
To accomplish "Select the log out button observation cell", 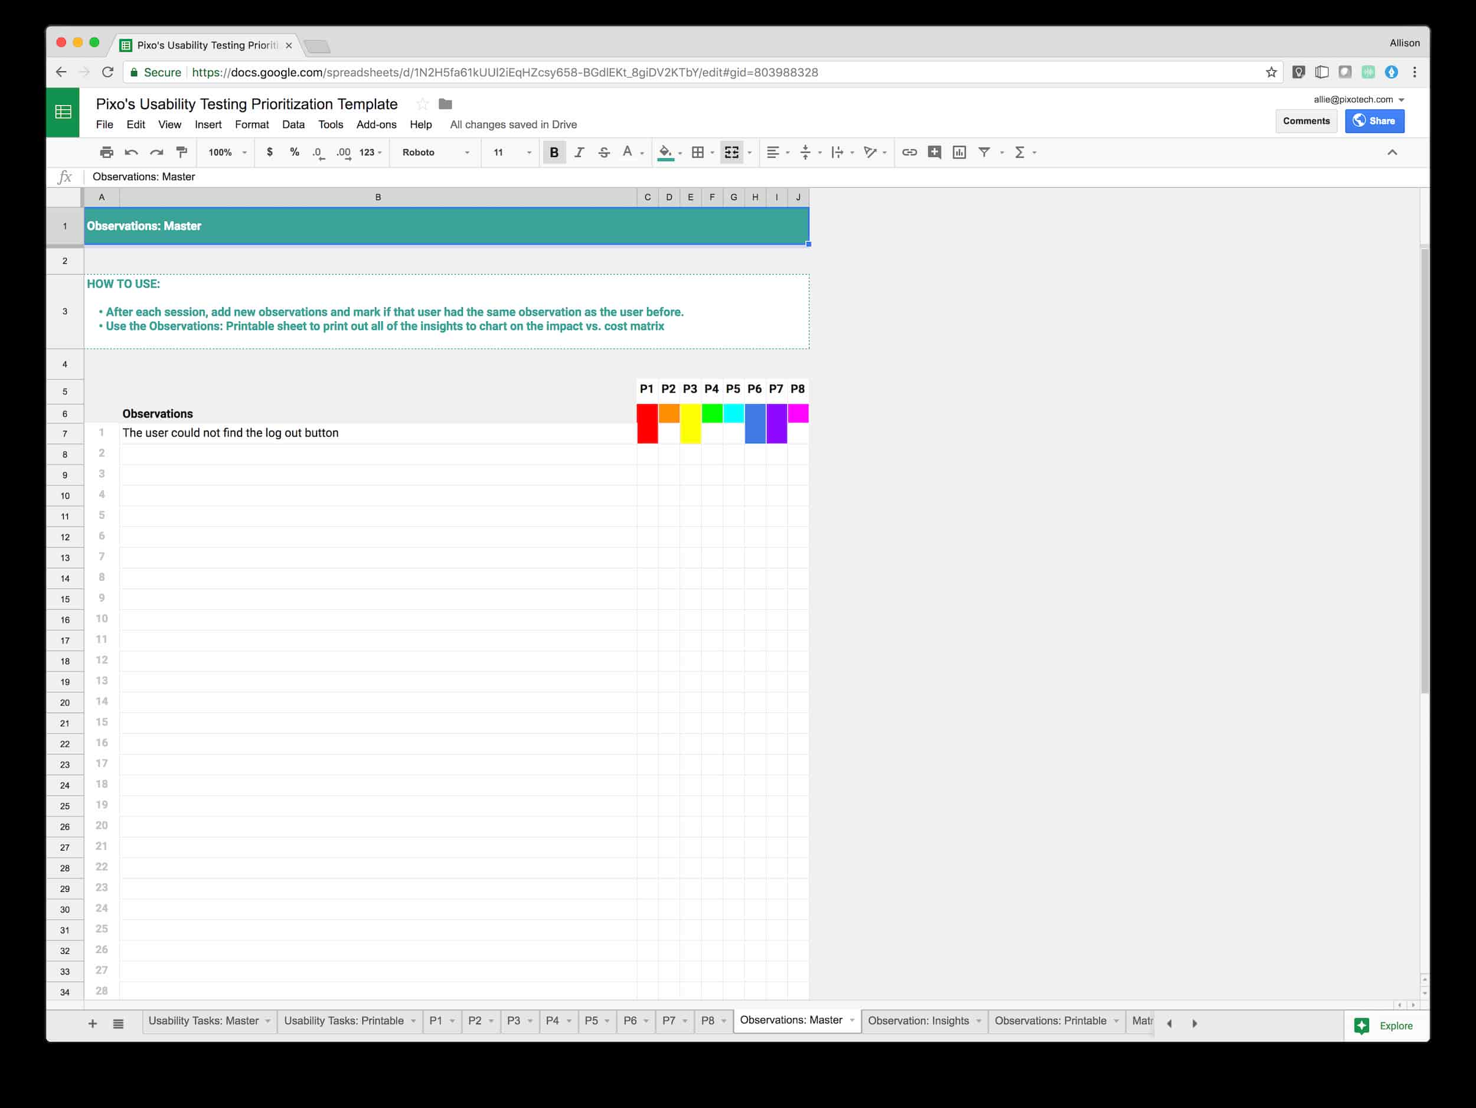I will coord(378,433).
